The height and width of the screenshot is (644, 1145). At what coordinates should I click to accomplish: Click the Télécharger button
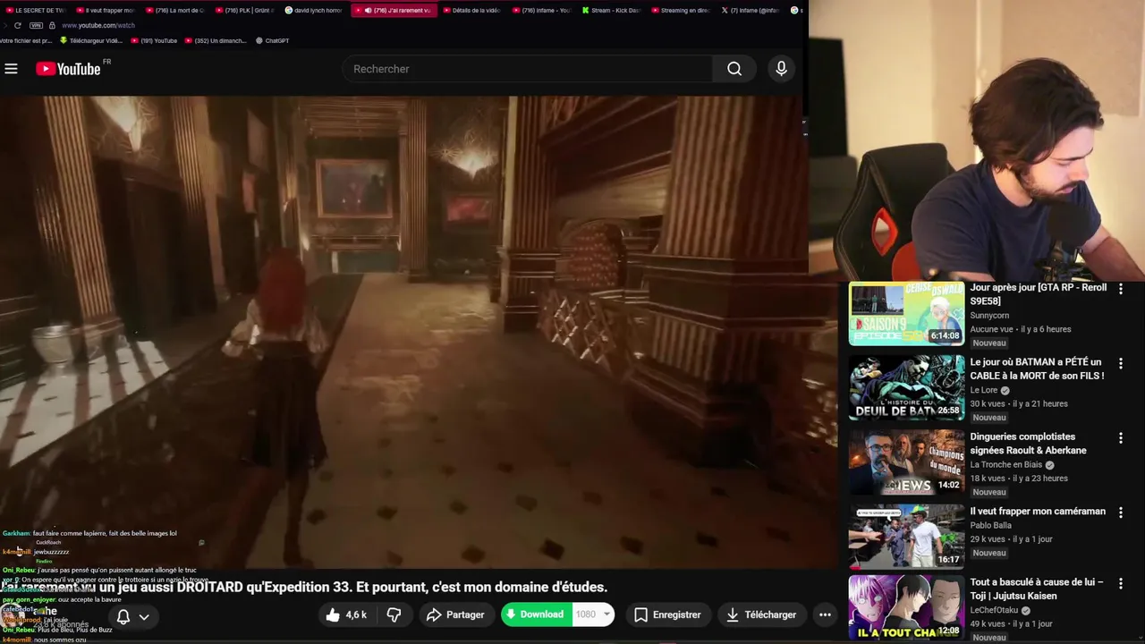coord(760,614)
